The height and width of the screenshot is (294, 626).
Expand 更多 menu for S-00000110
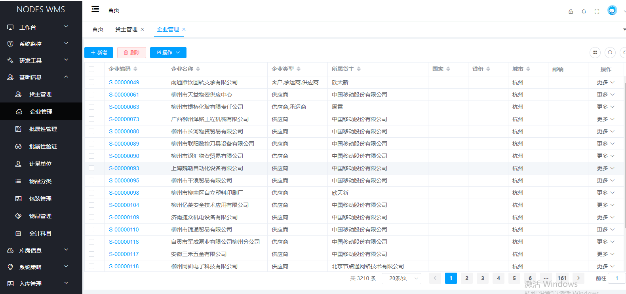[x=606, y=230]
